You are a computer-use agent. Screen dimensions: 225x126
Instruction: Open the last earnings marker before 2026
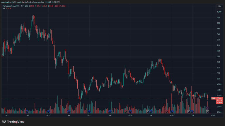click(x=207, y=111)
